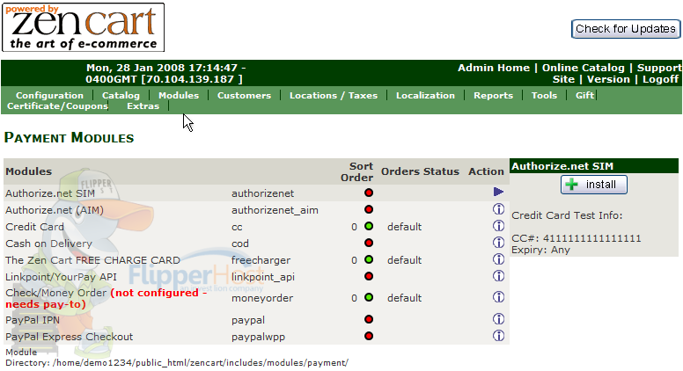This screenshot has height=371, width=683.
Task: Open info icon for Check/Money Order row
Action: click(x=498, y=297)
